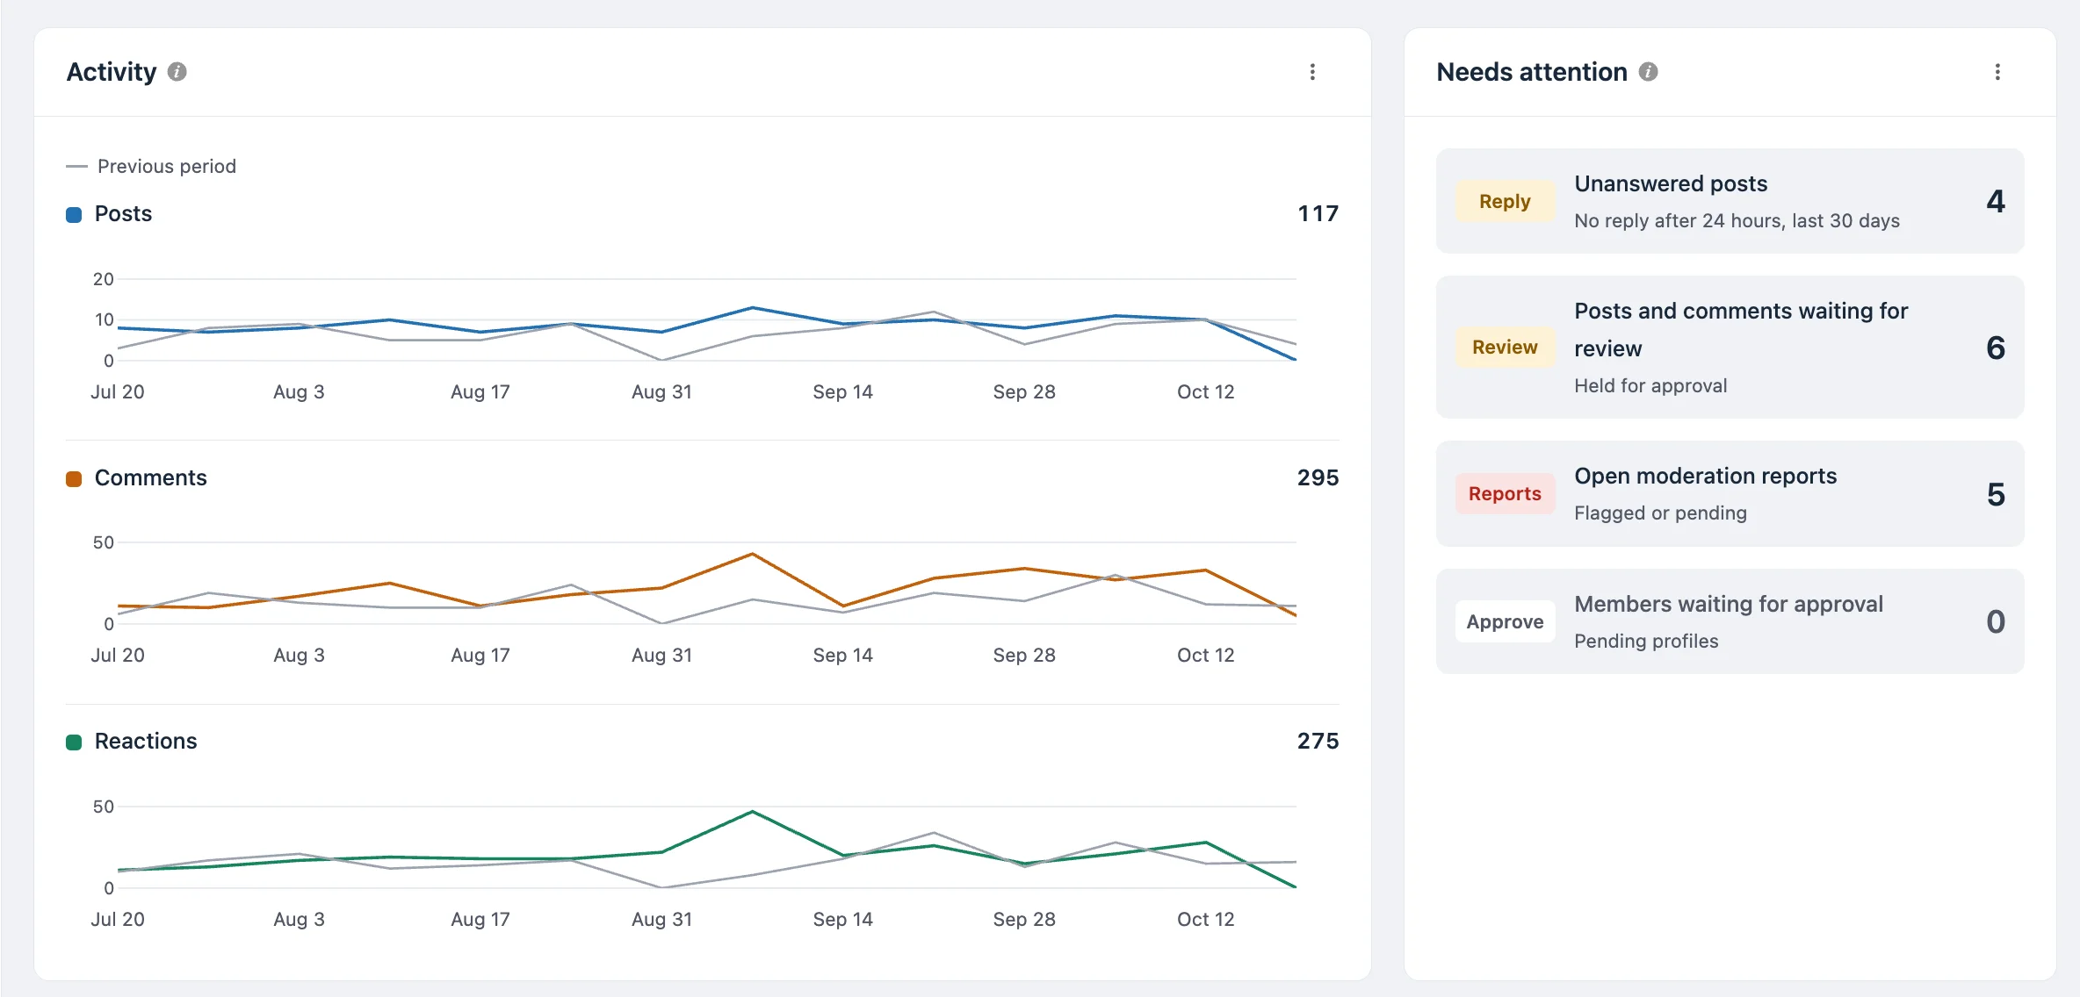2080x997 pixels.
Task: Click the unanswered posts count 4
Action: coord(1996,201)
